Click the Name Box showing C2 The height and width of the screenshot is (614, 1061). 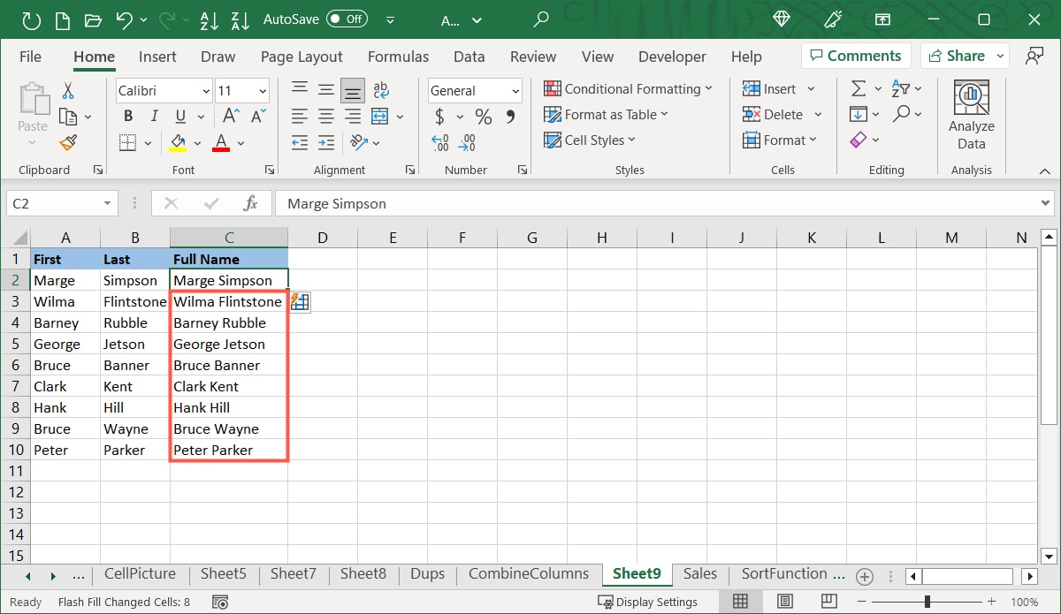pyautogui.click(x=53, y=203)
